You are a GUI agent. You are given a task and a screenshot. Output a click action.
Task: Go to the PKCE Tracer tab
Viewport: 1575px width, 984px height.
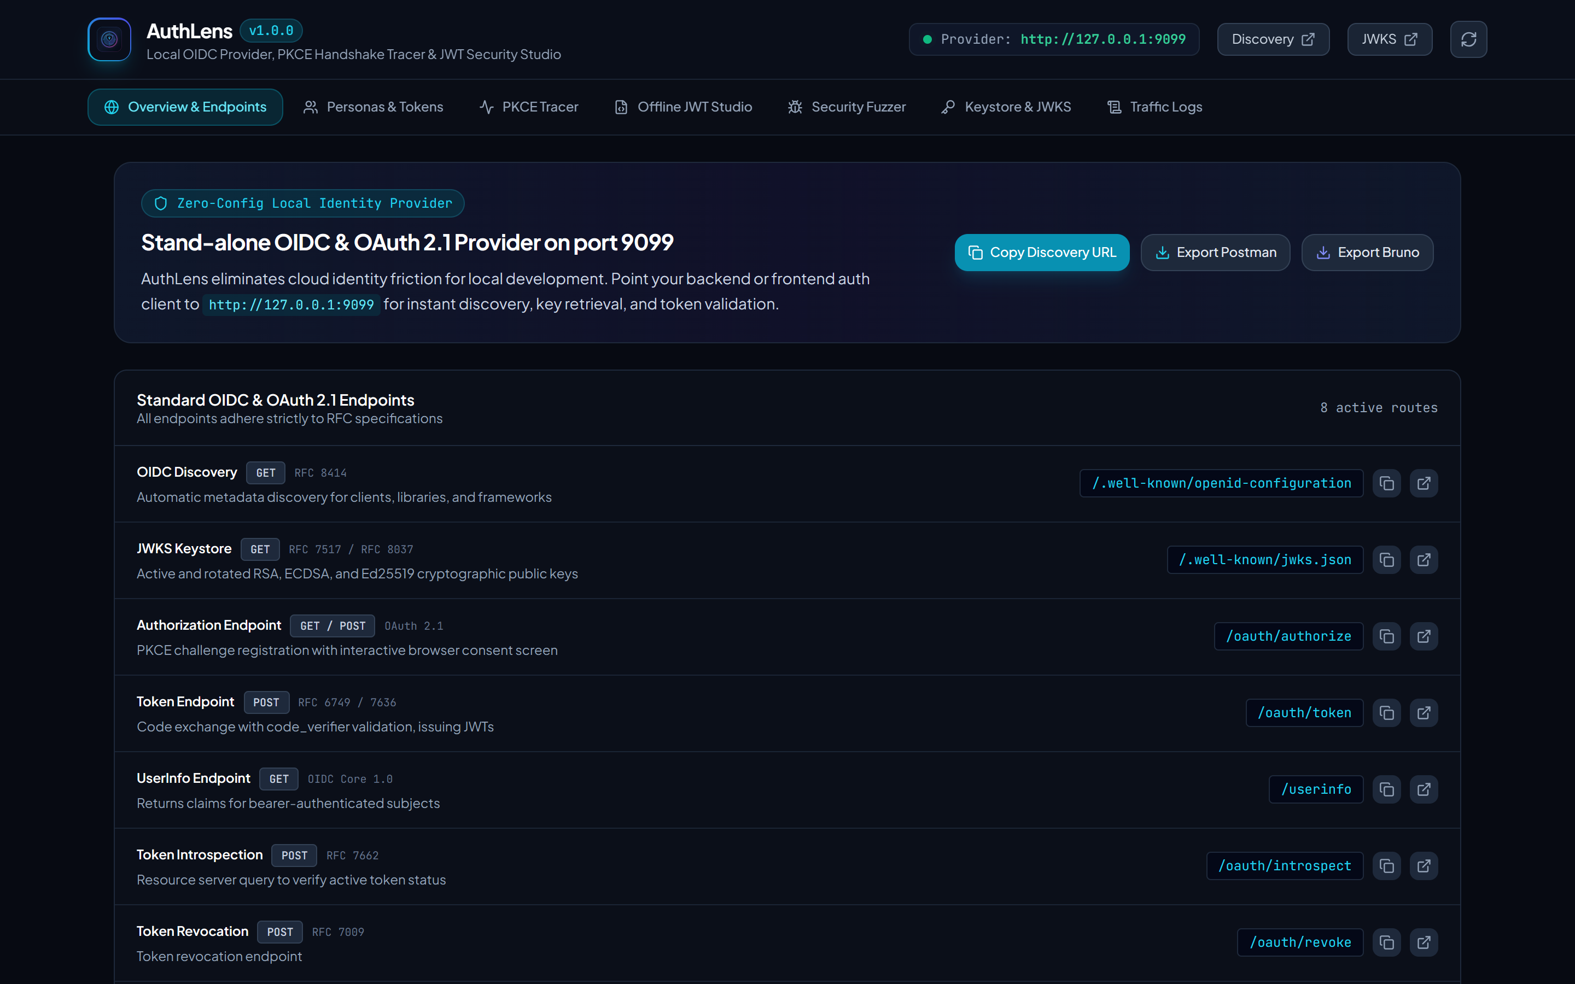pos(528,107)
